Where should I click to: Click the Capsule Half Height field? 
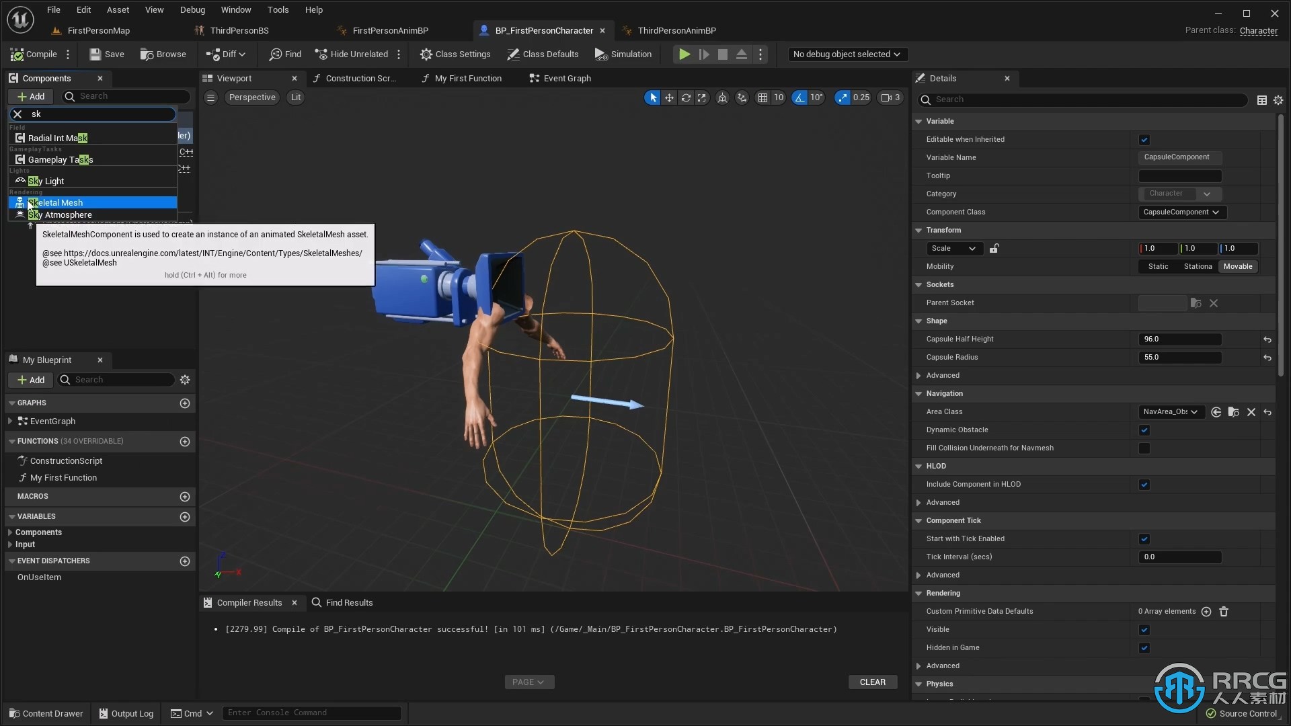1179,339
